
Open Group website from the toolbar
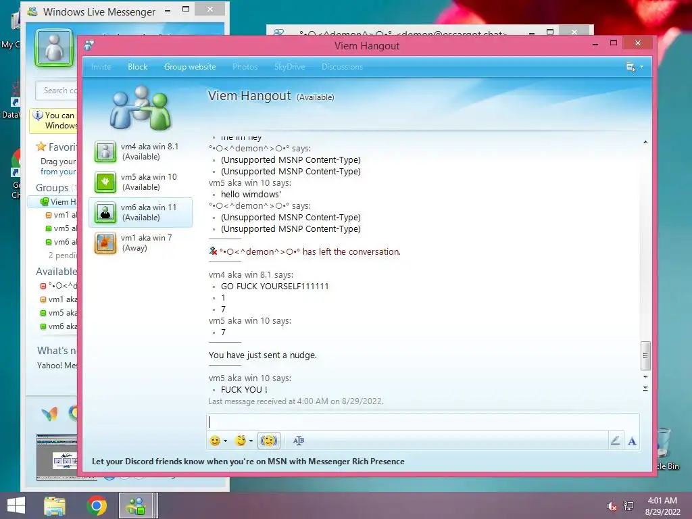(190, 67)
